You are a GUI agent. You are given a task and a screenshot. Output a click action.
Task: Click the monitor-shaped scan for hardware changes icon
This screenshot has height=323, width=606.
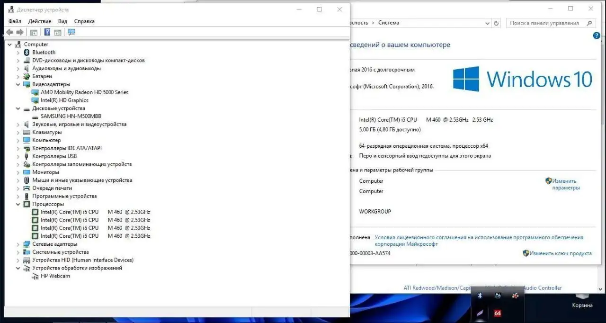click(71, 32)
